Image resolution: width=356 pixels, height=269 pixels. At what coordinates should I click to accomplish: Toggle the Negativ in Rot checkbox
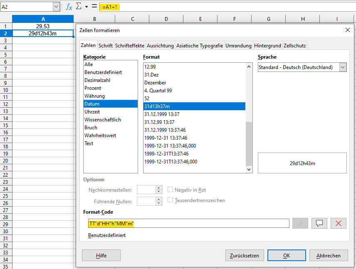click(170, 190)
